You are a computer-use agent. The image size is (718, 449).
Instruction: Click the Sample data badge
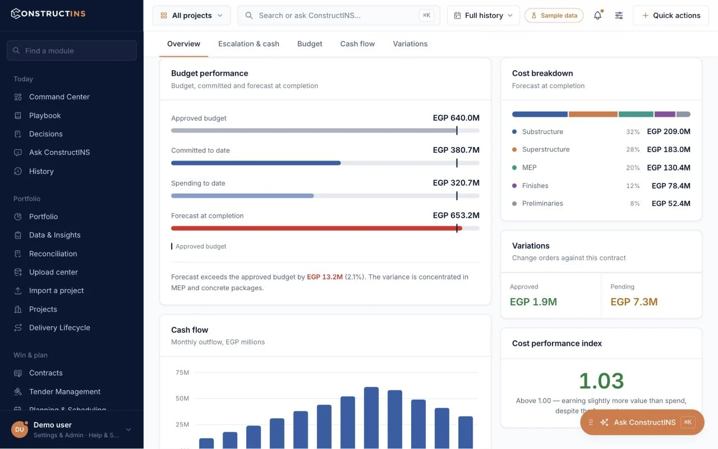pyautogui.click(x=554, y=16)
